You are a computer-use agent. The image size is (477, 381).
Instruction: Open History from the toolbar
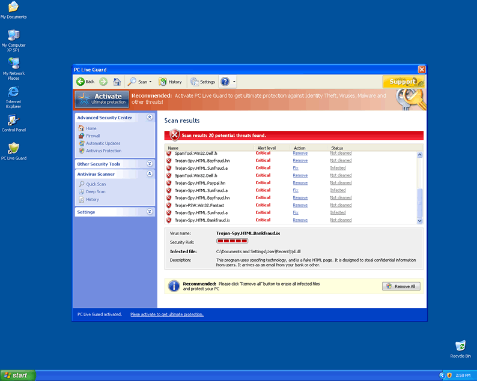pos(170,82)
